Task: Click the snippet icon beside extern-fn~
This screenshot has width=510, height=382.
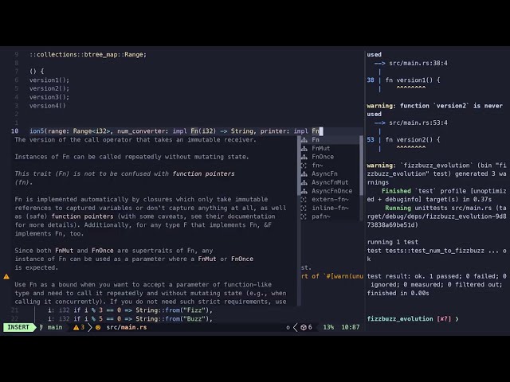Action: click(304, 200)
